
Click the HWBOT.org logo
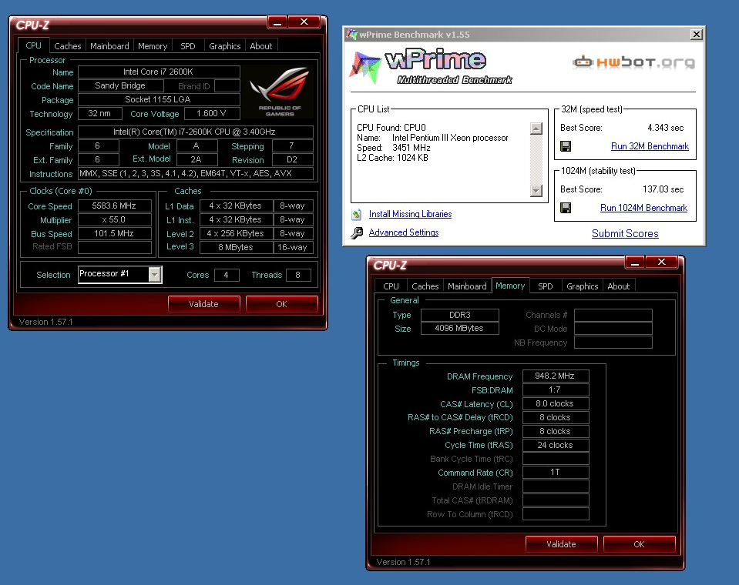[634, 62]
